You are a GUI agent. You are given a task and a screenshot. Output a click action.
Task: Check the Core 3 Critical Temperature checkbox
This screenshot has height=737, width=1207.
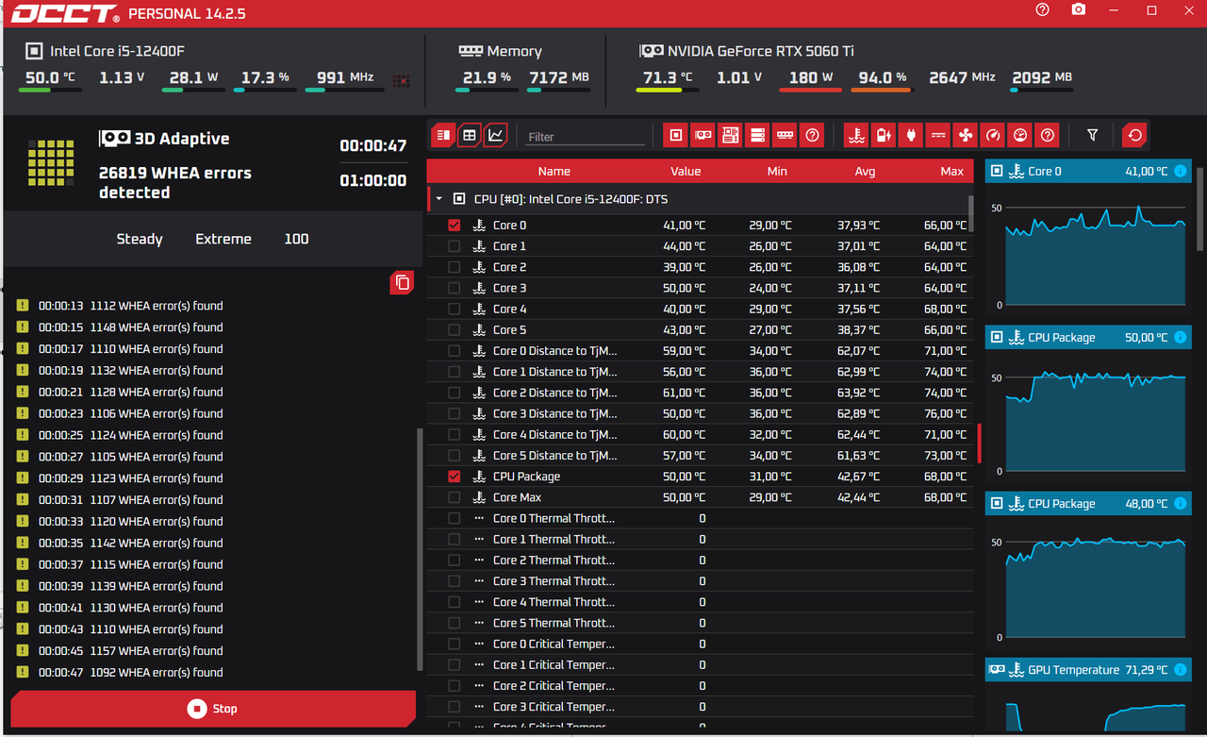coord(455,707)
